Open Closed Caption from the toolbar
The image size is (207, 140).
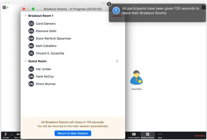pos(134,135)
